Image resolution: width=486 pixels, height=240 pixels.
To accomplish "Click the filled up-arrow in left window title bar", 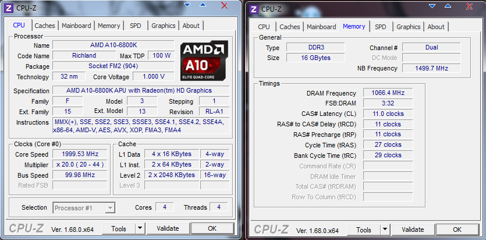I will [x=203, y=5].
